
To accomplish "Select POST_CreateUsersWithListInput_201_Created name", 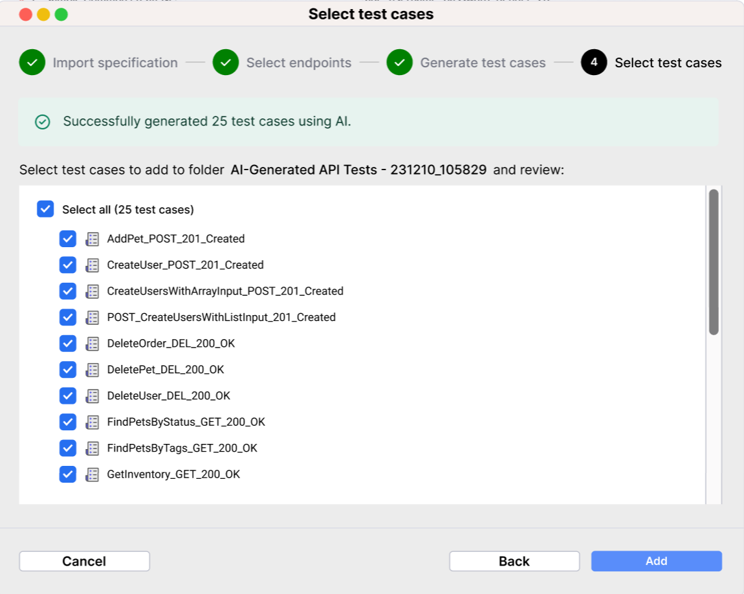I will click(222, 317).
